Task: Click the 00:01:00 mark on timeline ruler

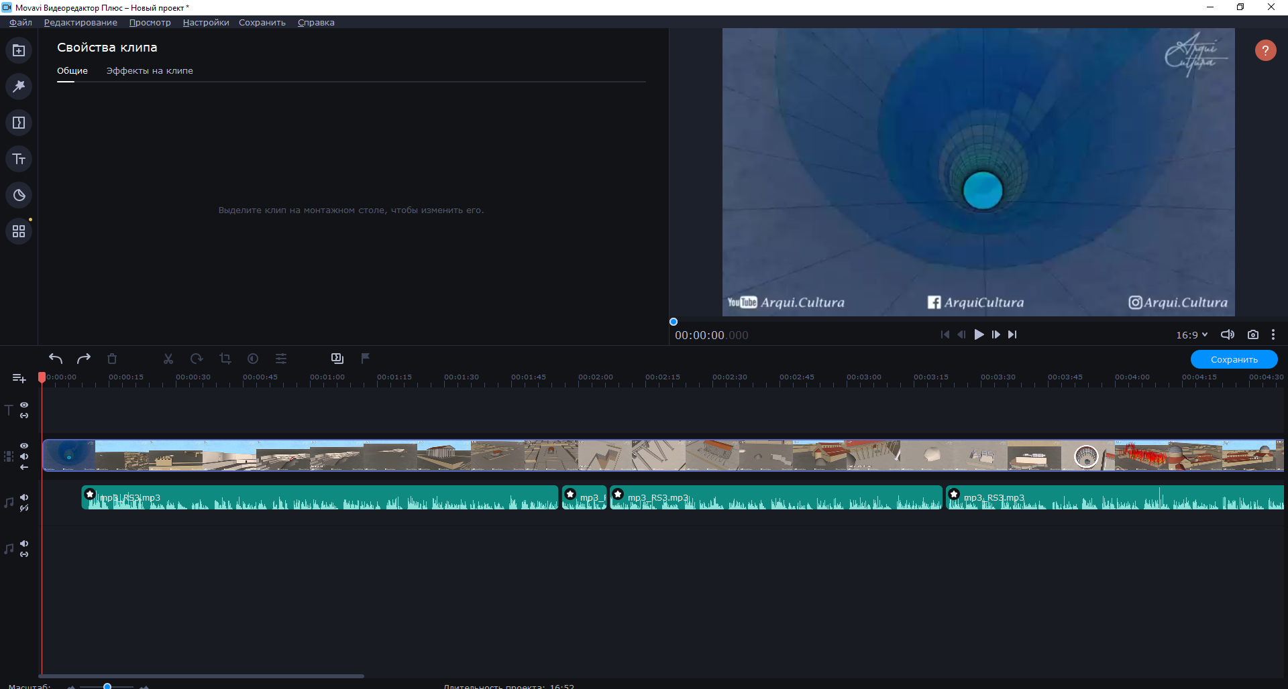Action: (327, 377)
